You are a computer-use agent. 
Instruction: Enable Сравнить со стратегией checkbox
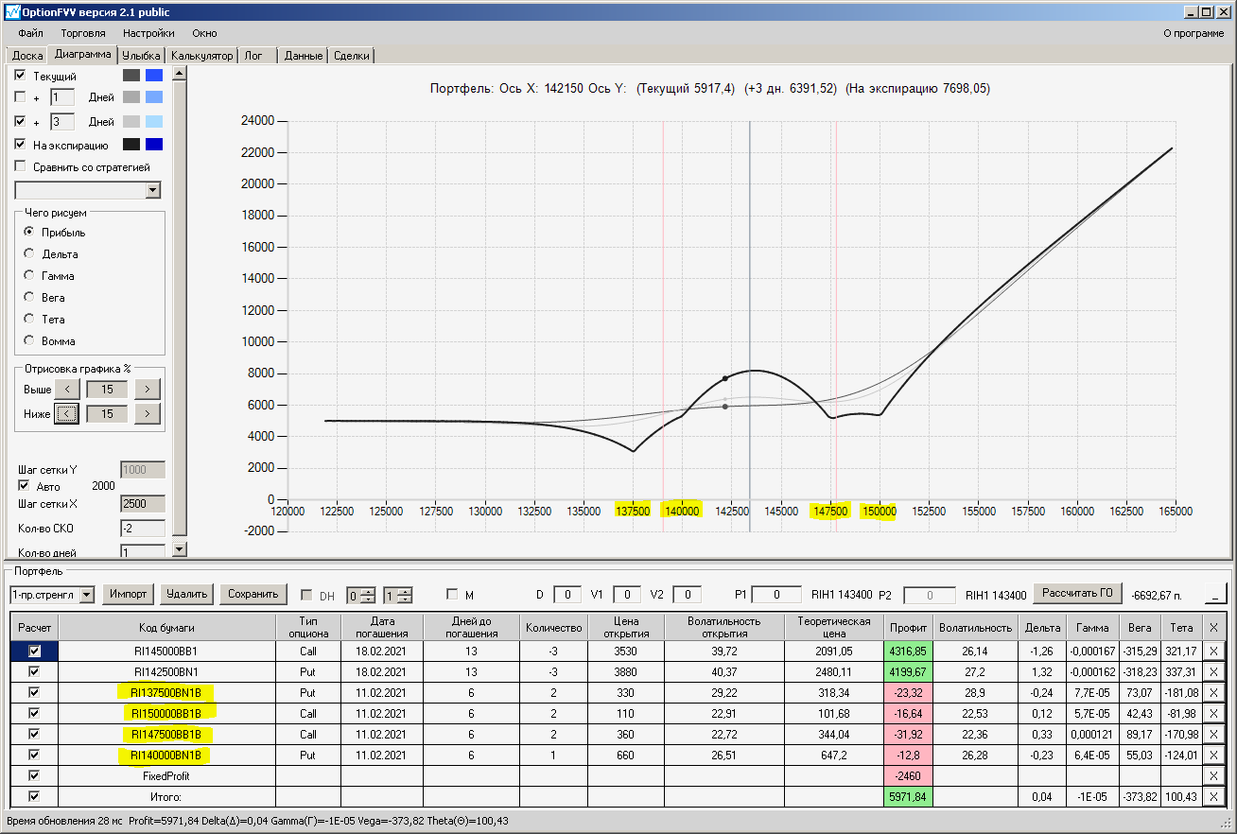21,167
